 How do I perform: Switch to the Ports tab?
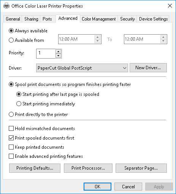click(47, 19)
